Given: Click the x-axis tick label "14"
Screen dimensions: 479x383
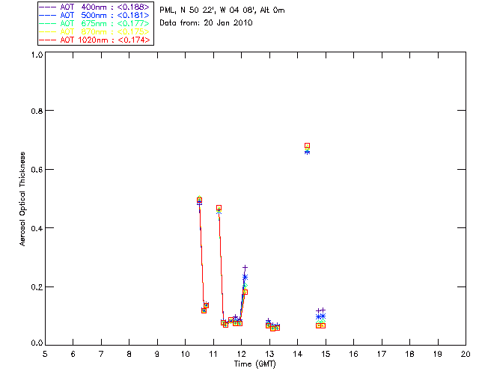Looking at the screenshot, I should [298, 354].
